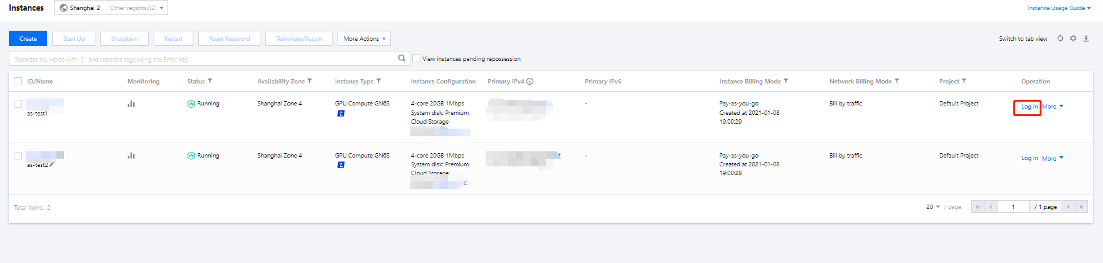Enable View instances pending repossession

(416, 58)
